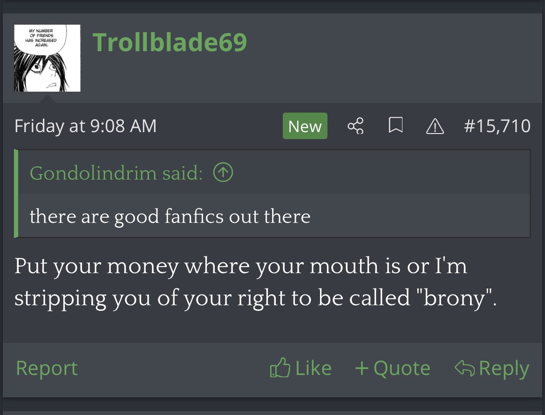Open Trollblade69's avatar image
This screenshot has height=415, width=545.
click(x=47, y=58)
